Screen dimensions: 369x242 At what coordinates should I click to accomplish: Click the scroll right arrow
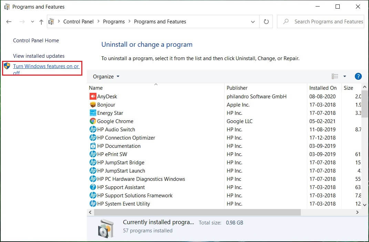point(357,212)
